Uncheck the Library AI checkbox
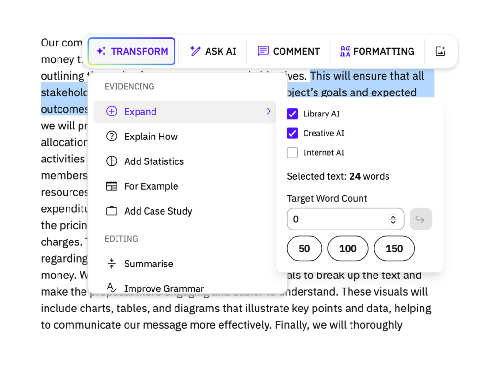Image resolution: width=491 pixels, height=368 pixels. point(292,114)
